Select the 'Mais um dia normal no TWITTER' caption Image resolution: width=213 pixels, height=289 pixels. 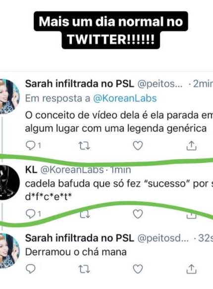tap(111, 30)
